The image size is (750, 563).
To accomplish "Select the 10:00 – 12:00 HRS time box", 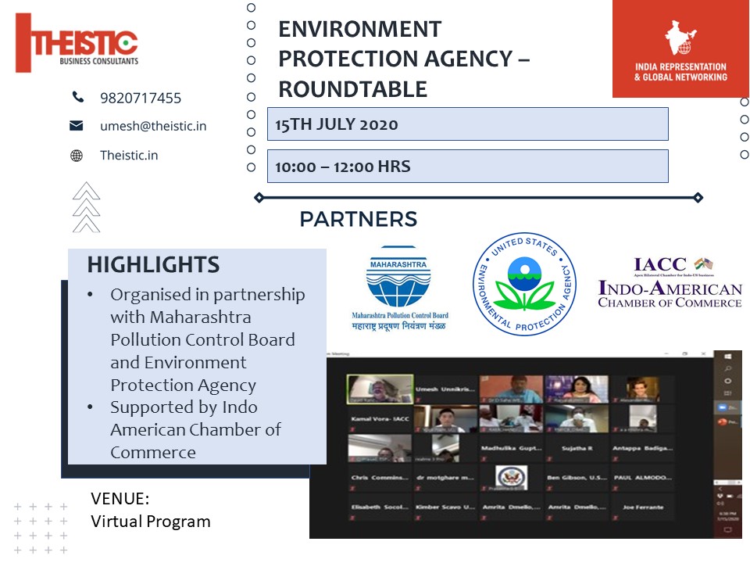I will tap(467, 167).
